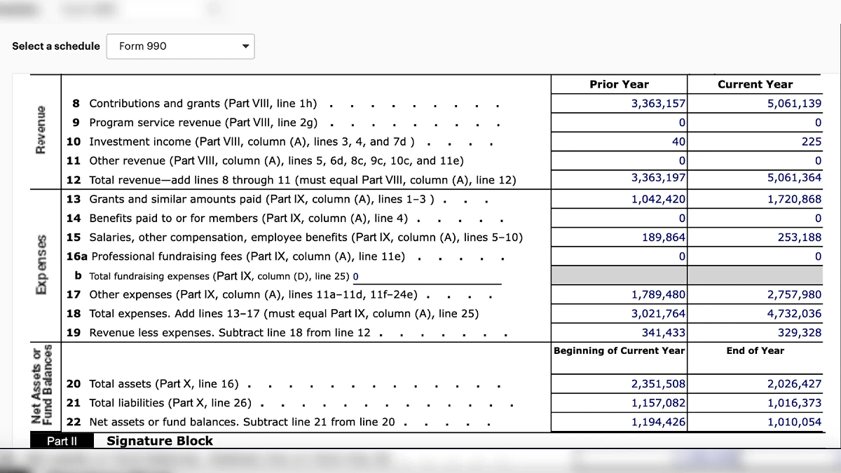
Task: Click the Signature Block heading
Action: (x=159, y=441)
